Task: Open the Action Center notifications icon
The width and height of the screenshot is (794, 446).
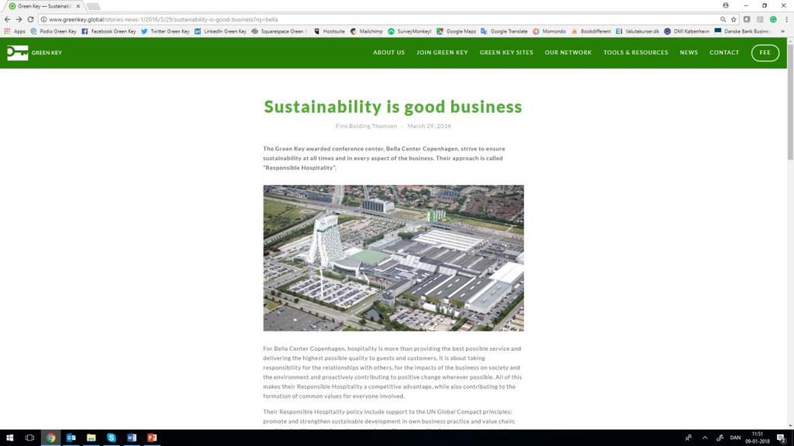Action: (x=782, y=438)
